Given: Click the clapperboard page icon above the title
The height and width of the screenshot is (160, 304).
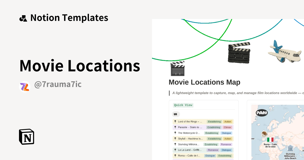Looking at the screenshot, I should point(177,68).
